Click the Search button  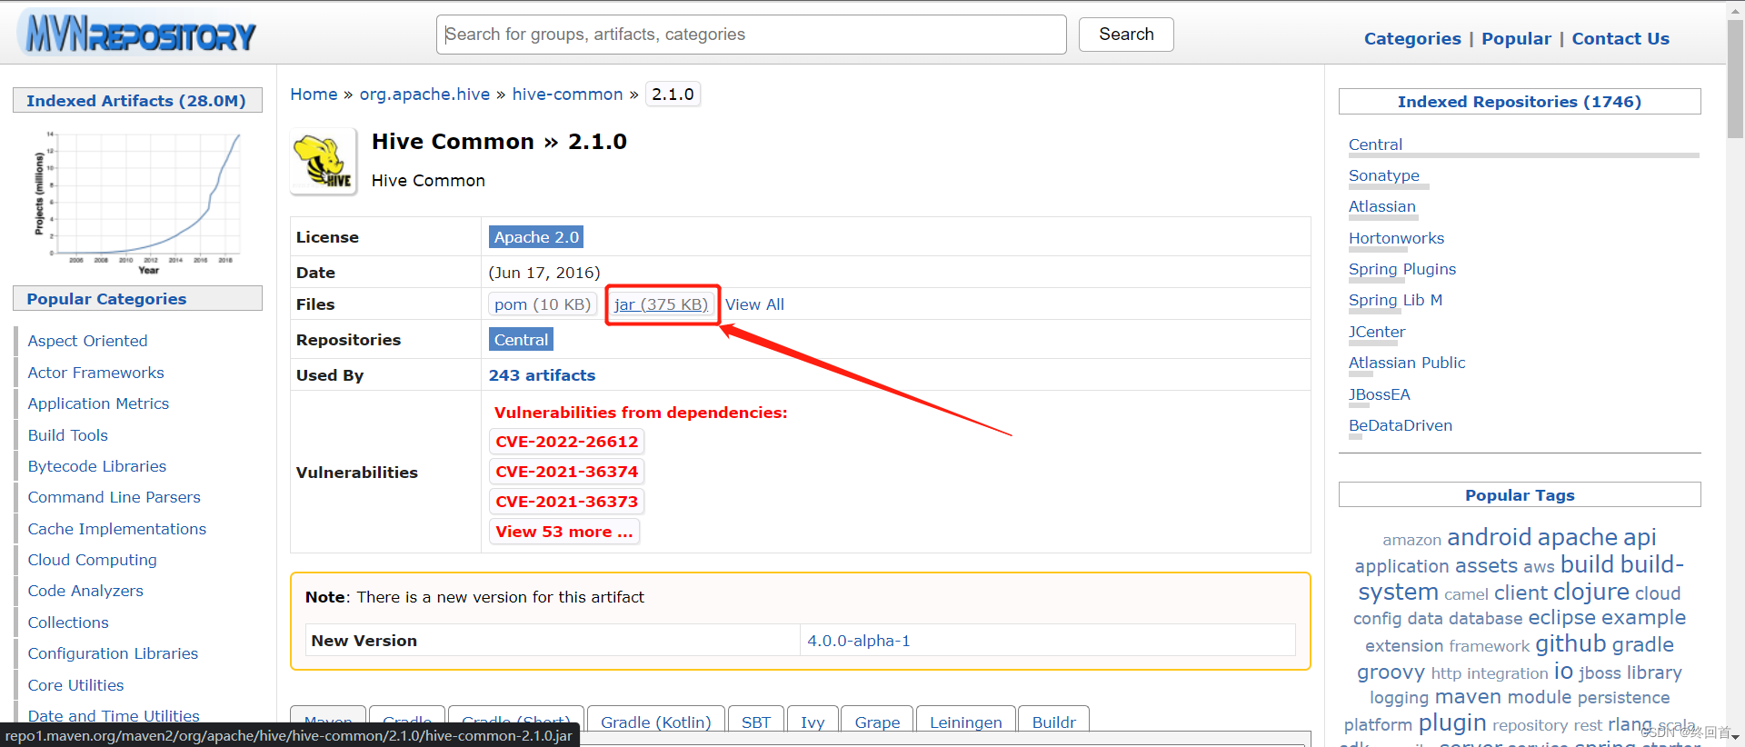tap(1126, 35)
